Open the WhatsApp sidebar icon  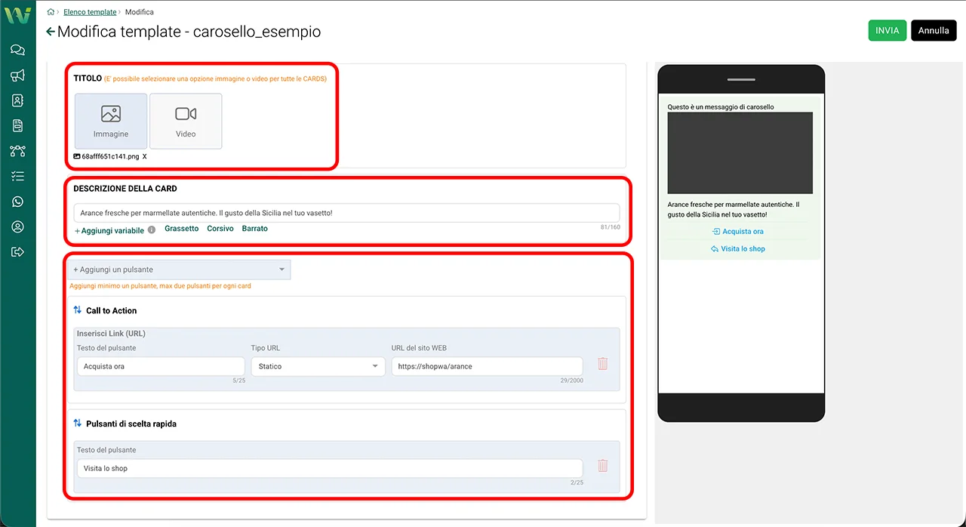(x=17, y=202)
